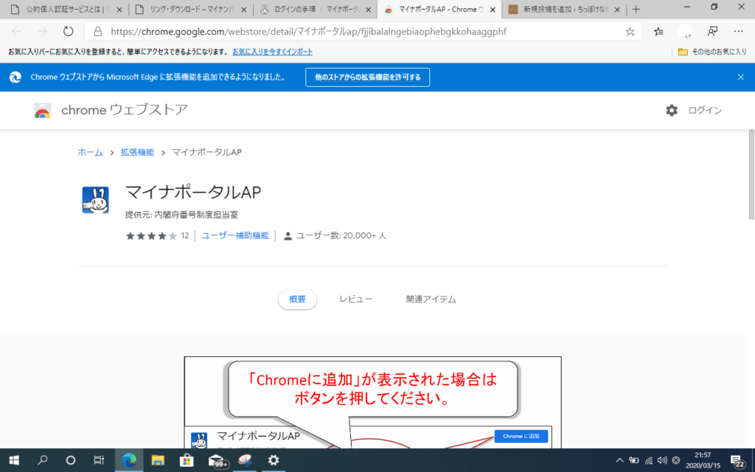The width and height of the screenshot is (755, 472).
Task: Open a new browser tab with plus
Action: click(636, 10)
